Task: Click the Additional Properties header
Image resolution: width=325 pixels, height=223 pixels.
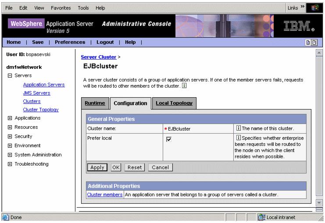Action: (x=196, y=186)
